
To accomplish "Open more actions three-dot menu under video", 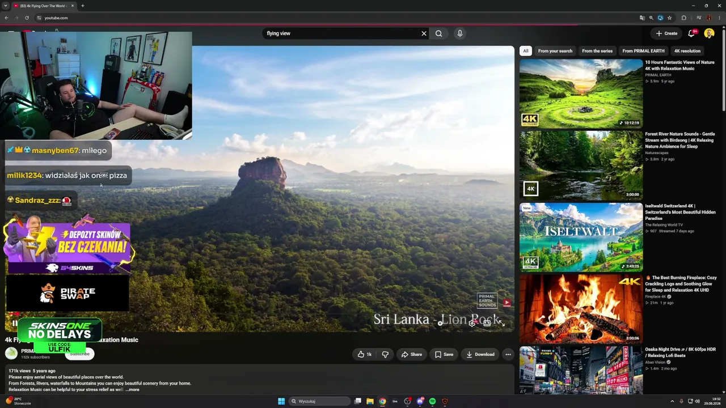I will 508,354.
